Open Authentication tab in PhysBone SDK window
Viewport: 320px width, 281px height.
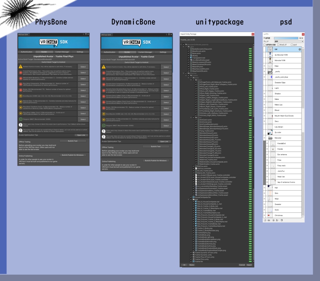click(x=27, y=52)
